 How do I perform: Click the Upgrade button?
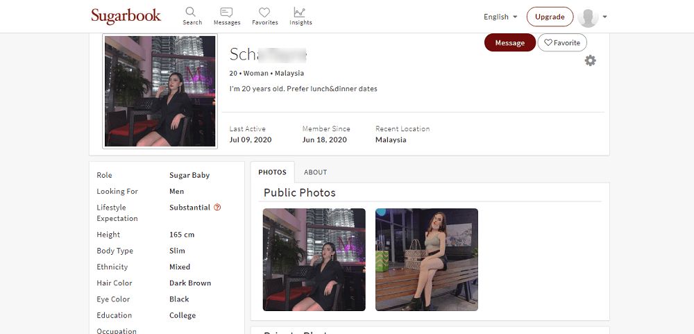click(550, 17)
